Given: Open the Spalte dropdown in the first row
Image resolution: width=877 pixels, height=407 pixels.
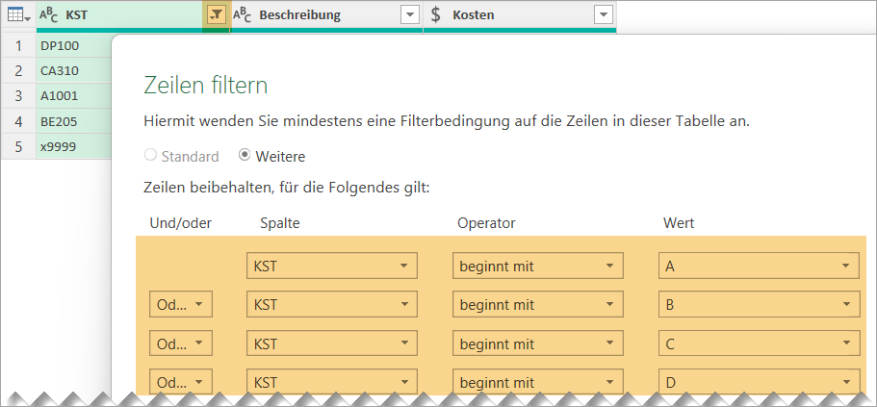Looking at the screenshot, I should click(332, 266).
